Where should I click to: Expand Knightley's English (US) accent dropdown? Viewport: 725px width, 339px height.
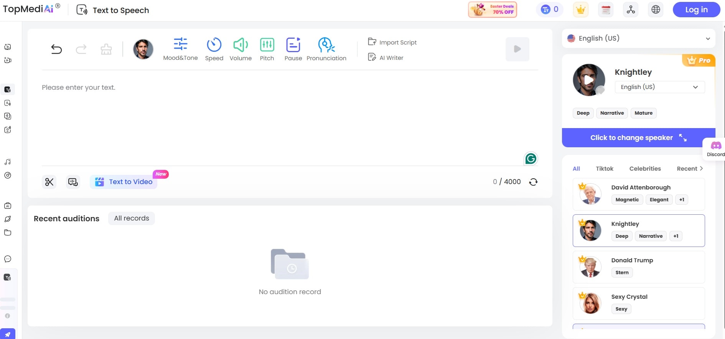pos(660,87)
